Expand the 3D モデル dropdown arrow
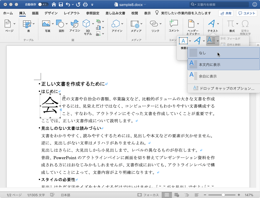Viewport: 260px width, 198px height. pyautogui.click(x=93, y=24)
